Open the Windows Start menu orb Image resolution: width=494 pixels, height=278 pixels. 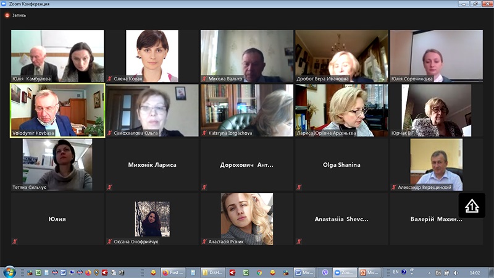point(9,272)
